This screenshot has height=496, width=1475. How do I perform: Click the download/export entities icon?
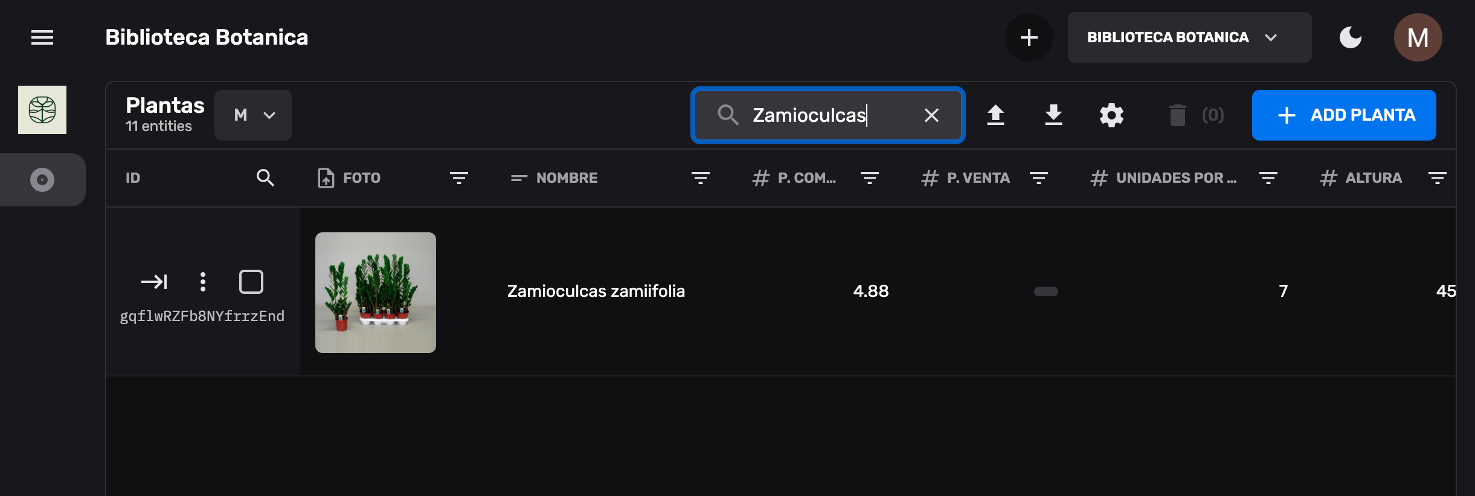[1053, 115]
